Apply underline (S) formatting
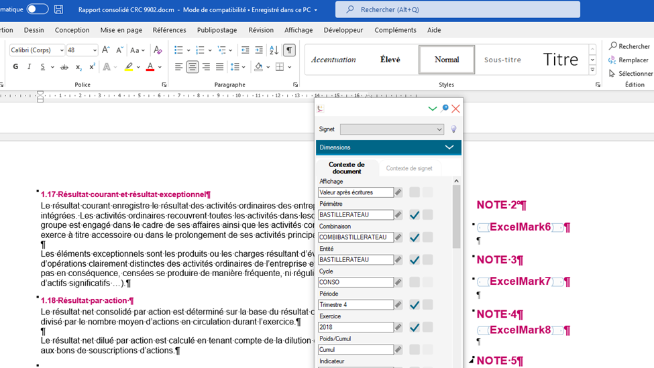 click(42, 66)
